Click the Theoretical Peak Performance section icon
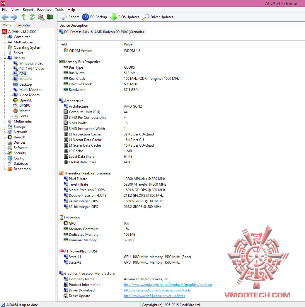The image size is (305, 307). [x=61, y=173]
